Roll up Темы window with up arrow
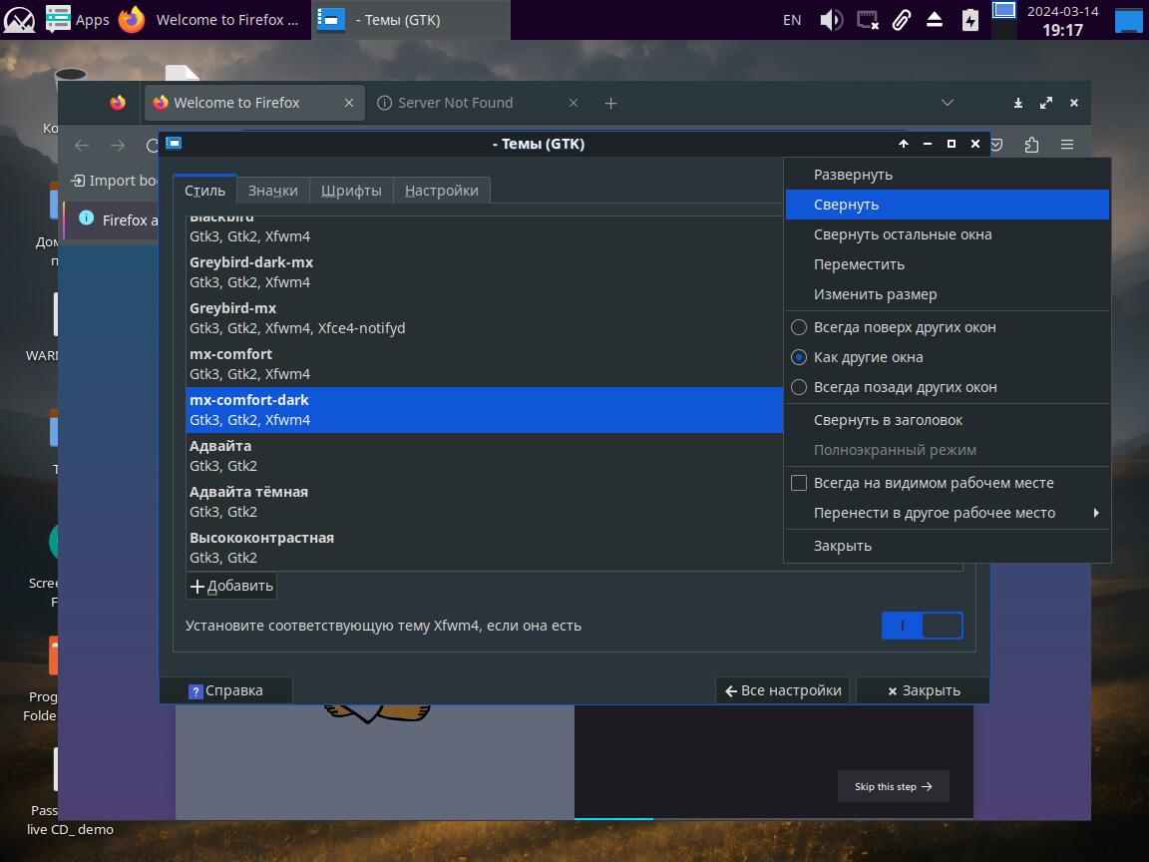The width and height of the screenshot is (1149, 862). tap(904, 144)
